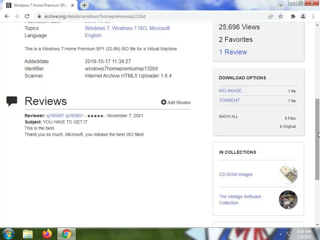Expand the tab search dropdown arrow

point(281,5)
